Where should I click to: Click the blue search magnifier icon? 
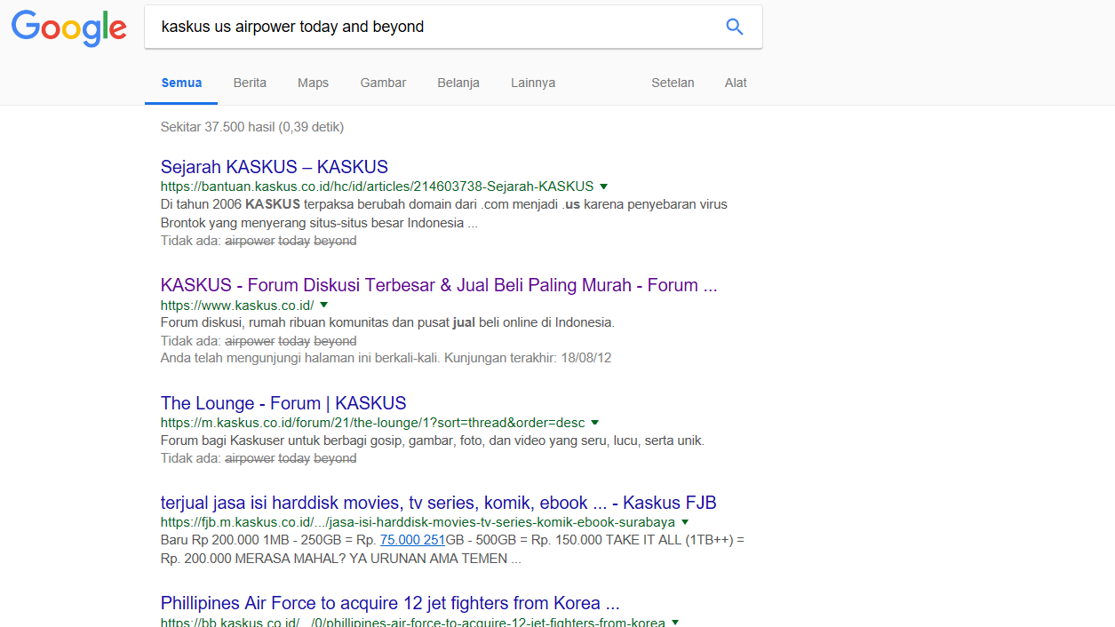tap(735, 27)
